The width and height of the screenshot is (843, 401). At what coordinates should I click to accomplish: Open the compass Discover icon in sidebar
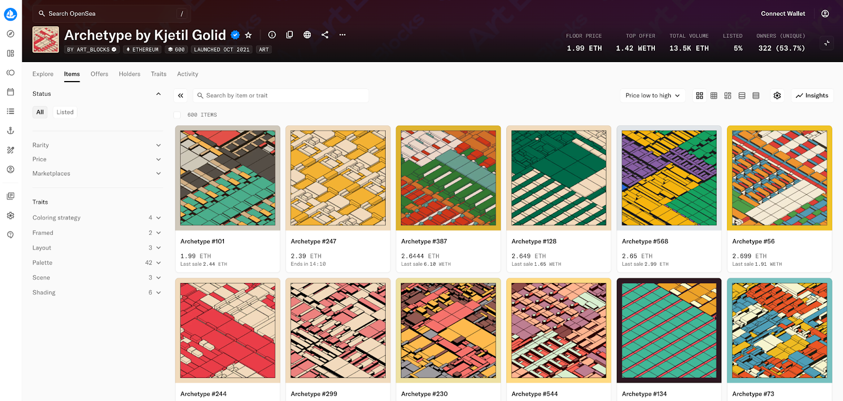11,34
